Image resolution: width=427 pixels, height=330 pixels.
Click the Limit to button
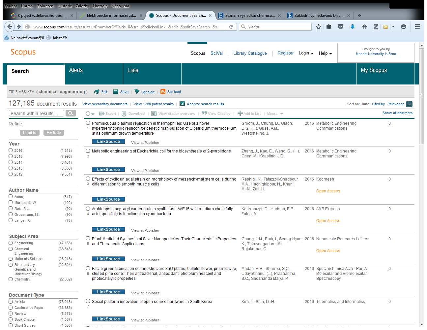[x=30, y=133]
